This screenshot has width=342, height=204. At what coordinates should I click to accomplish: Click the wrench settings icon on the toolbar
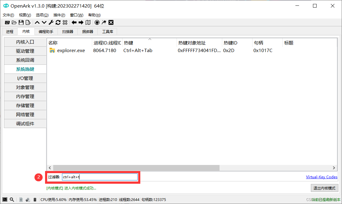pos(51,22)
